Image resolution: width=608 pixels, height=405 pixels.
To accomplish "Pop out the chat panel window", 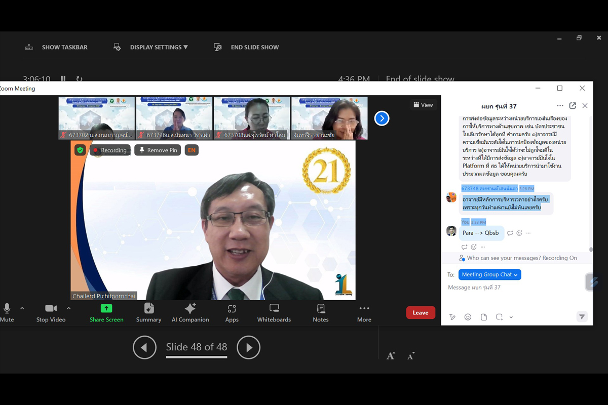I will (573, 106).
